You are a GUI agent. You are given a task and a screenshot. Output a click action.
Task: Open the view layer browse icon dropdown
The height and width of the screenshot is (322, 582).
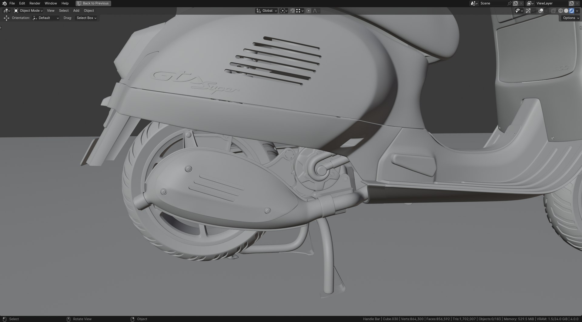click(530, 3)
